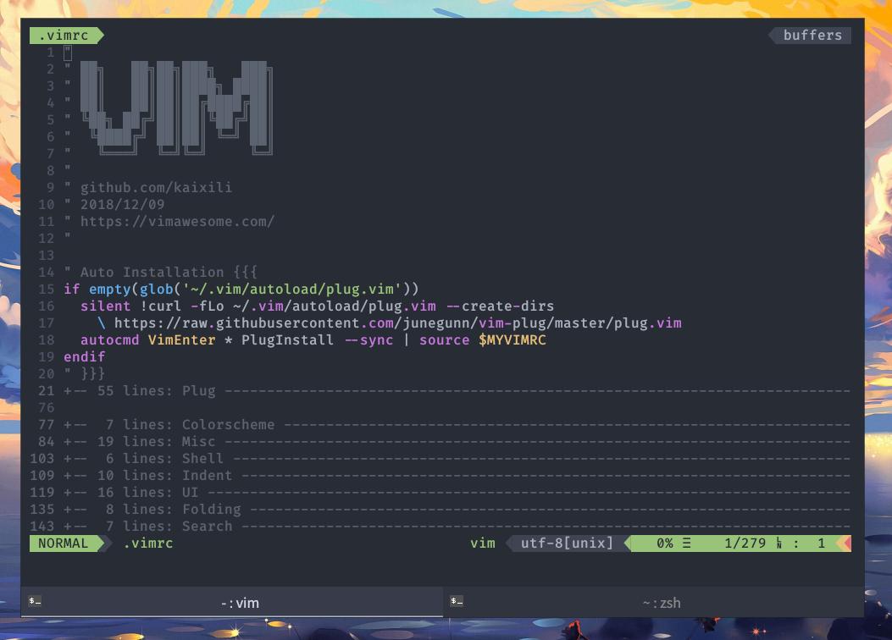The width and height of the screenshot is (892, 640).
Task: Click $MYVIMRC variable
Action: point(512,339)
